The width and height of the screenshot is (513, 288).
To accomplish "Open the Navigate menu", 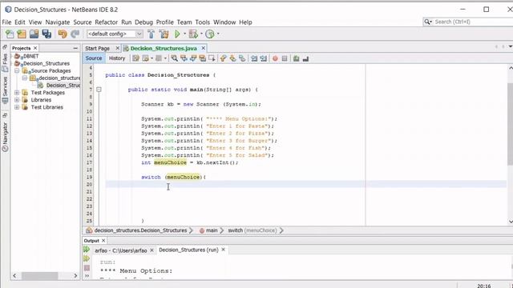I will click(58, 22).
